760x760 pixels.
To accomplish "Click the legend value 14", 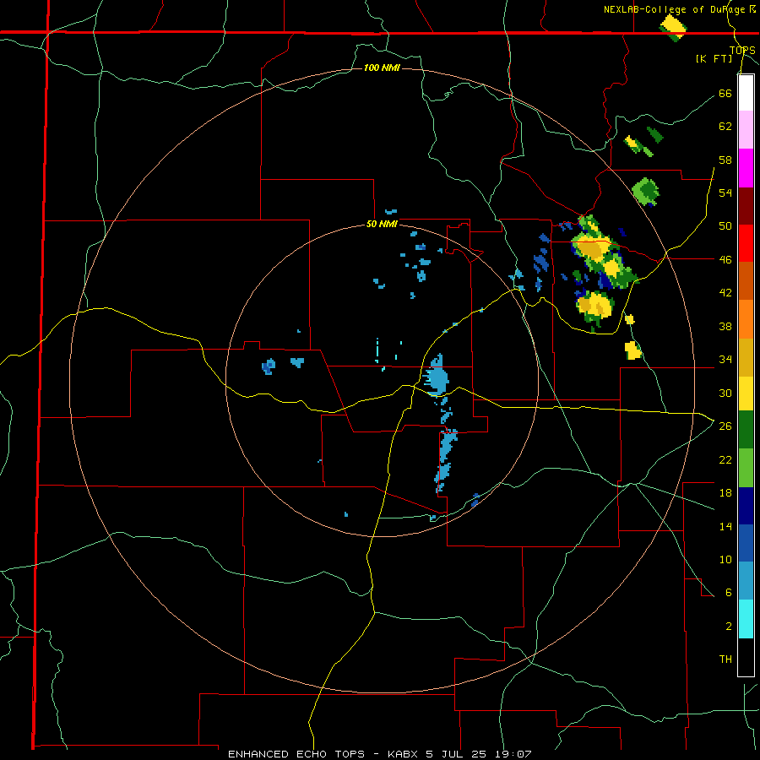I will pyautogui.click(x=725, y=526).
